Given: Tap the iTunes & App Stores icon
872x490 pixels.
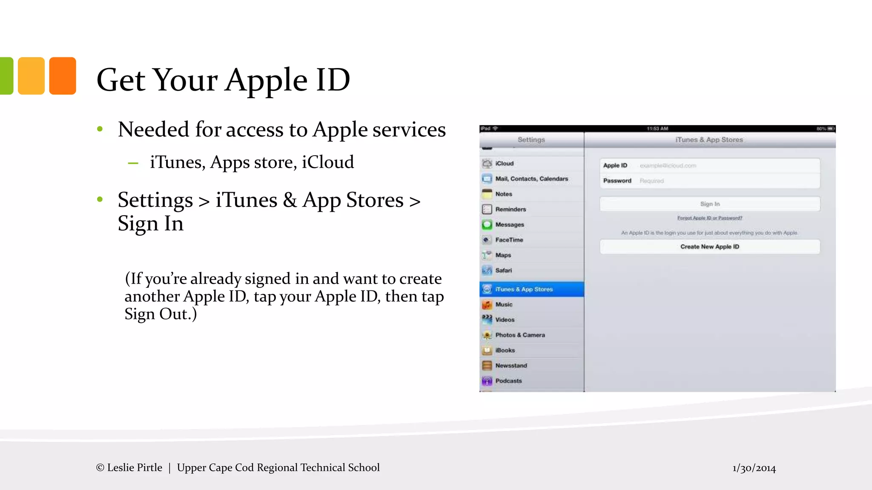Looking at the screenshot, I should 487,289.
